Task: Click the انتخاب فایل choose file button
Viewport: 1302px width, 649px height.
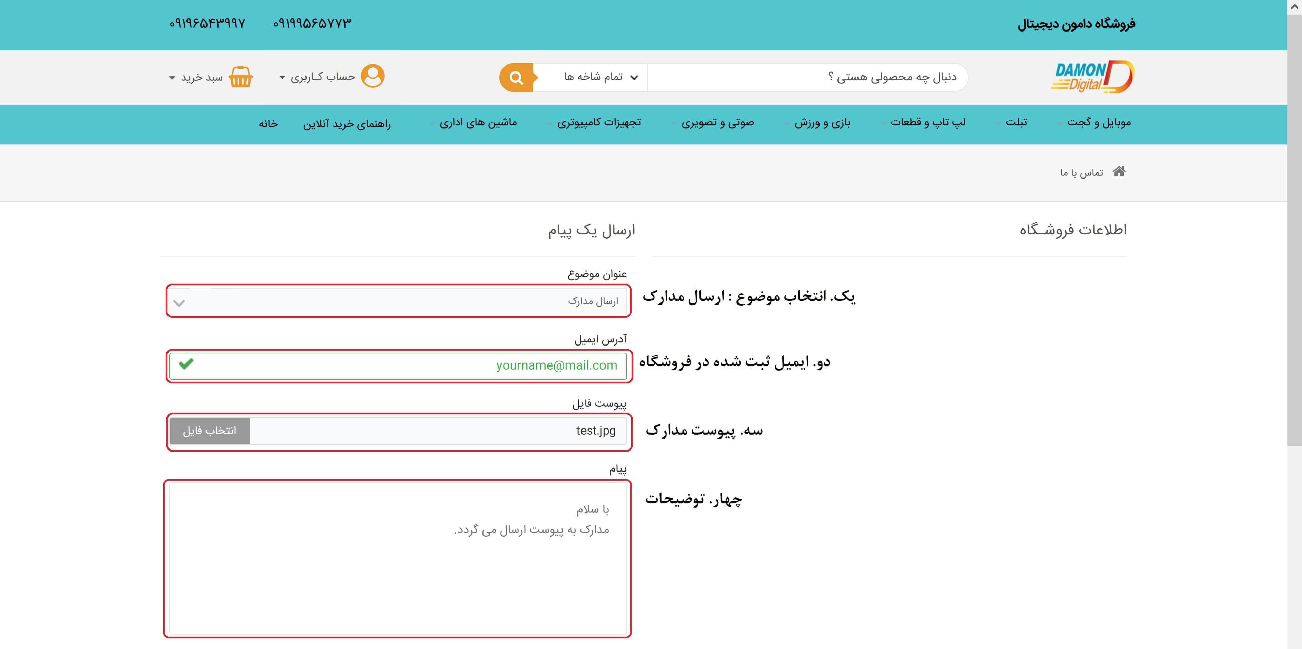Action: pos(209,431)
